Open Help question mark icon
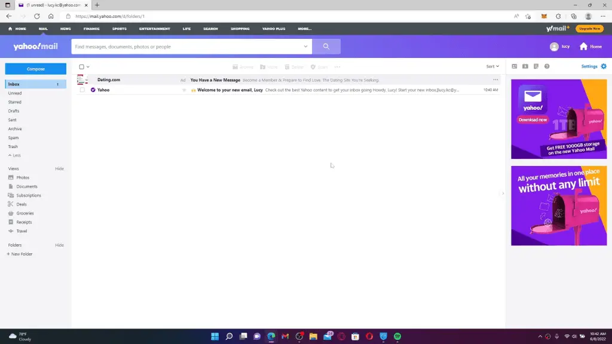The height and width of the screenshot is (344, 612). pyautogui.click(x=547, y=66)
